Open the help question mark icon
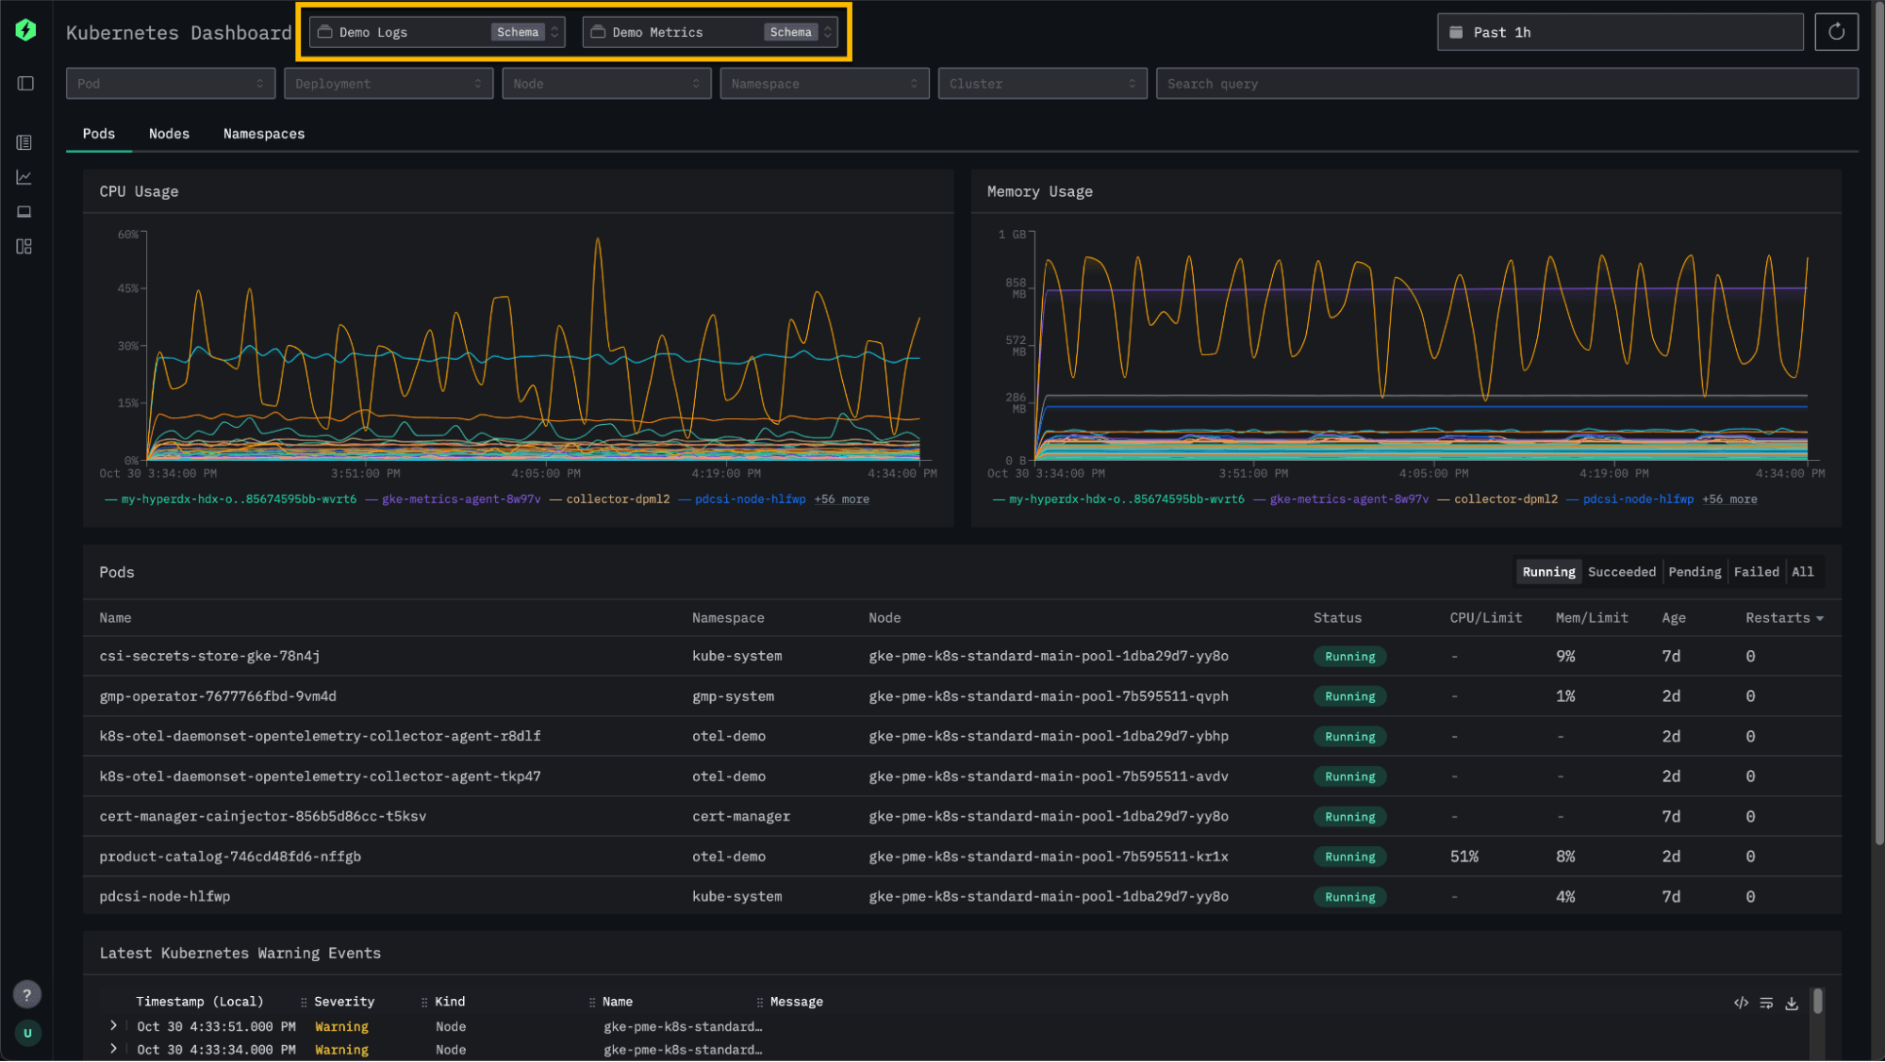 (x=26, y=994)
